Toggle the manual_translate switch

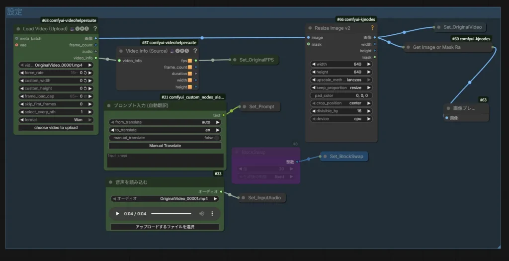[216, 138]
